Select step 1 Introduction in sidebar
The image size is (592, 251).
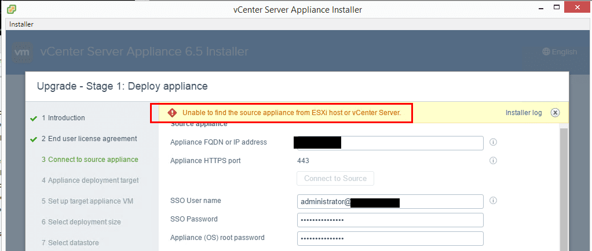coord(66,118)
